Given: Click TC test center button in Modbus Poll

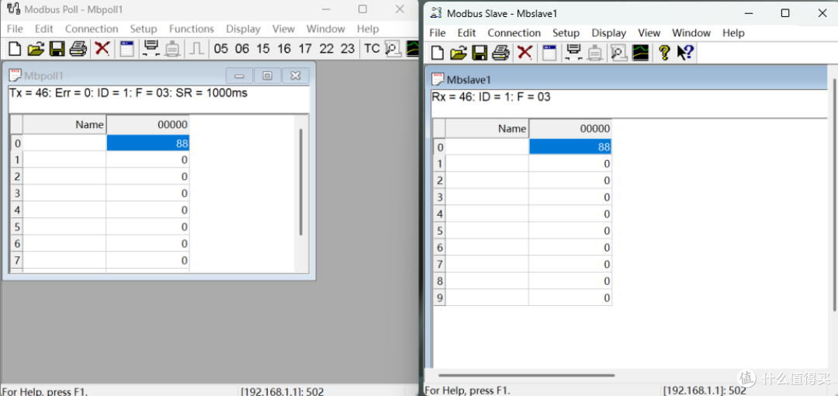Looking at the screenshot, I should pos(372,49).
